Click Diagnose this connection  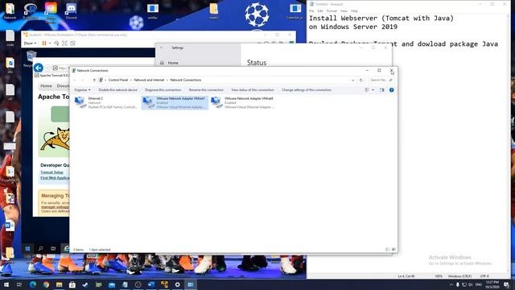coord(163,89)
